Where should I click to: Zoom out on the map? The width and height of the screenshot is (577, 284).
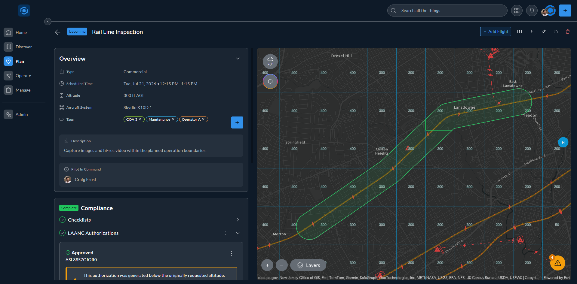[x=282, y=265]
